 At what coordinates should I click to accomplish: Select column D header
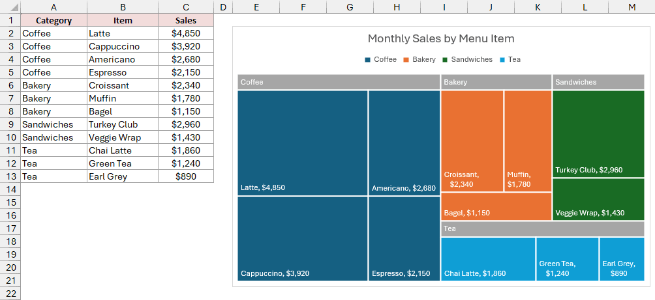point(223,7)
